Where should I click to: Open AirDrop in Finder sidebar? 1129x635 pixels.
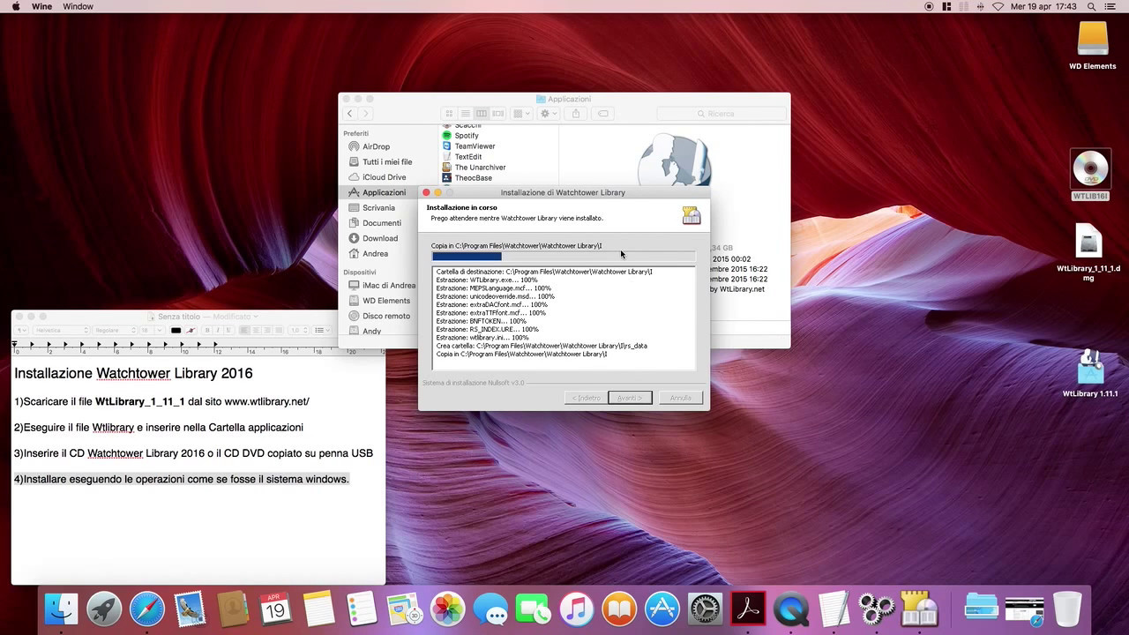coord(376,146)
